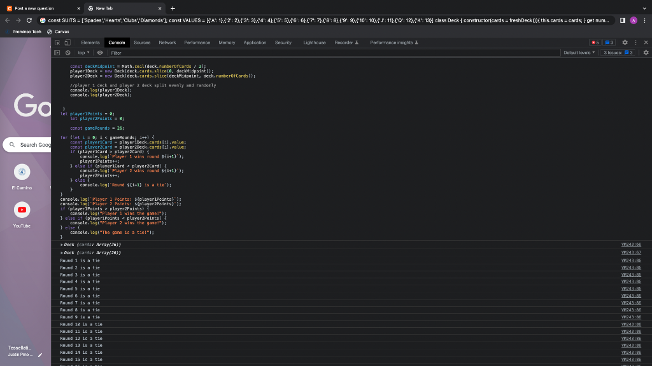Open the purple profile avatar
The height and width of the screenshot is (366, 652).
coord(634,20)
